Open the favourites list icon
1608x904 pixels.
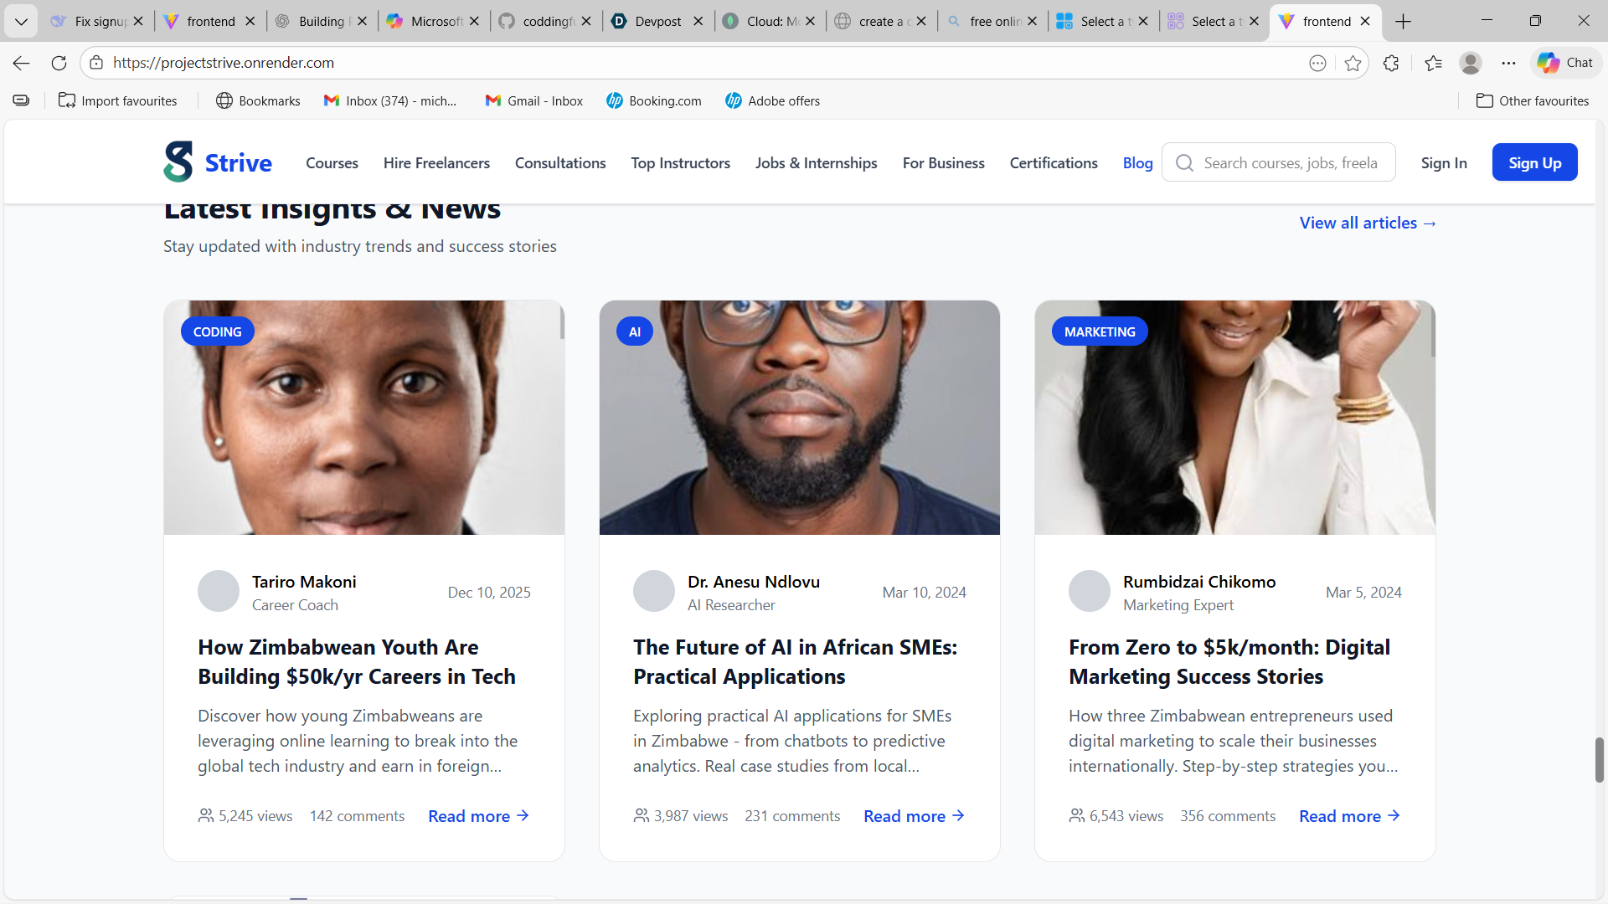click(1433, 63)
